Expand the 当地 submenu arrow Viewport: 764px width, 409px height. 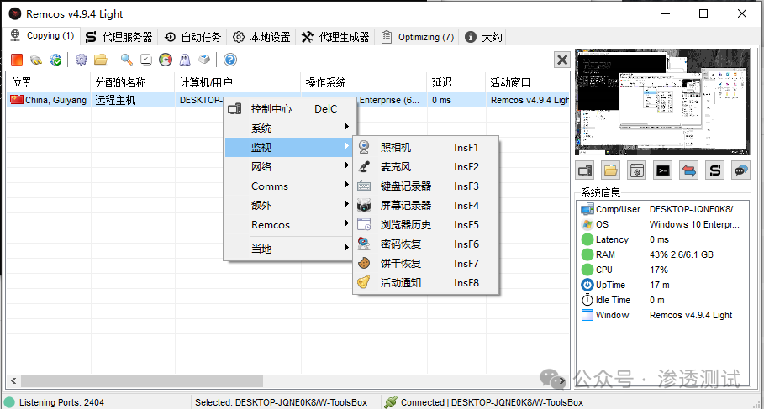(x=347, y=248)
